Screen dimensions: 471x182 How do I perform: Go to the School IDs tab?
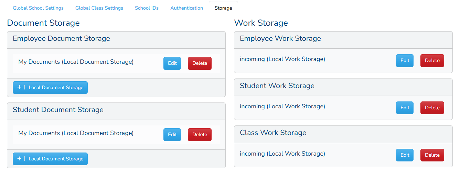click(147, 8)
